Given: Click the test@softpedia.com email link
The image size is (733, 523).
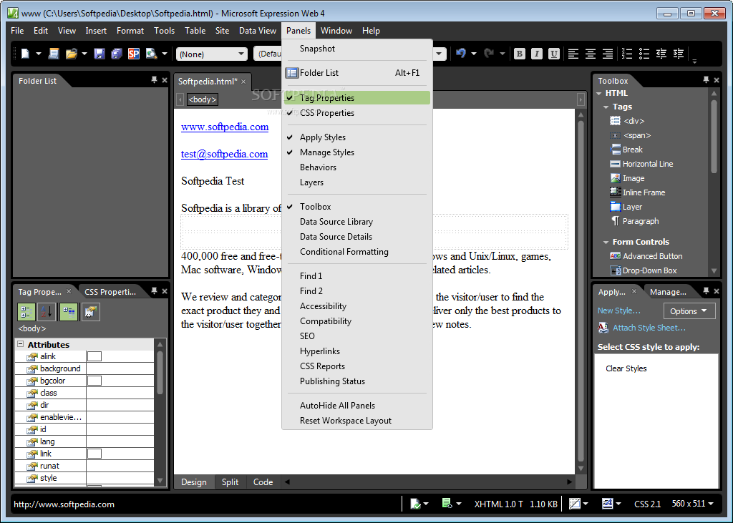Looking at the screenshot, I should coord(224,154).
